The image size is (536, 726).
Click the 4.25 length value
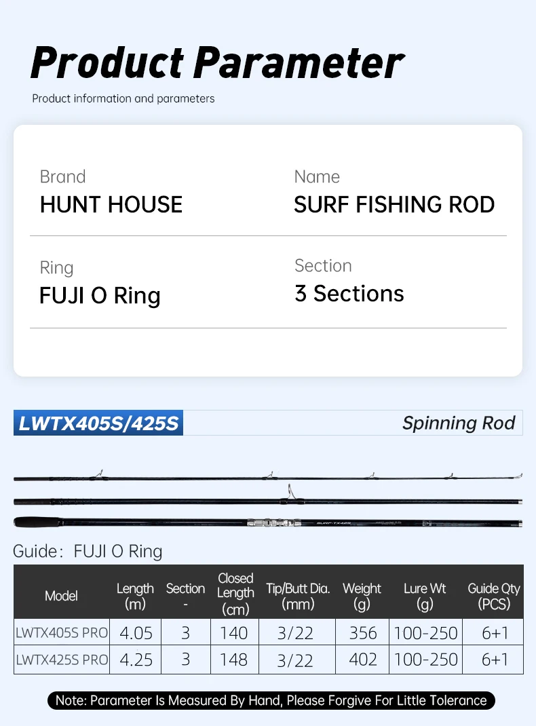[136, 660]
